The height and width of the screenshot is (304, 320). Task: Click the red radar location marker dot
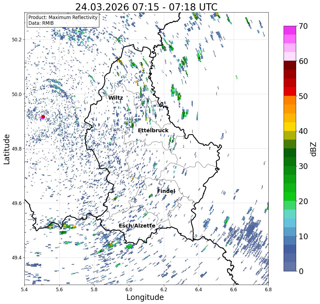43,116
